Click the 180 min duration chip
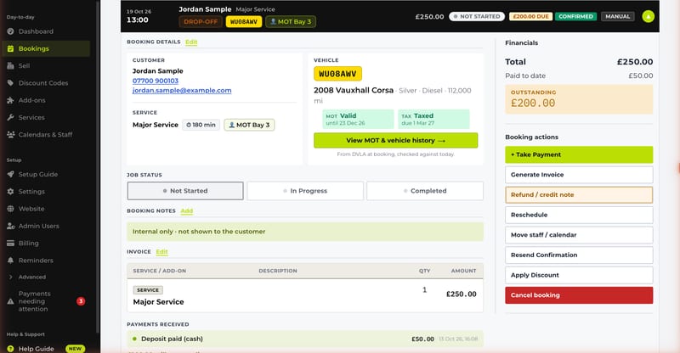The image size is (680, 353). pos(201,125)
